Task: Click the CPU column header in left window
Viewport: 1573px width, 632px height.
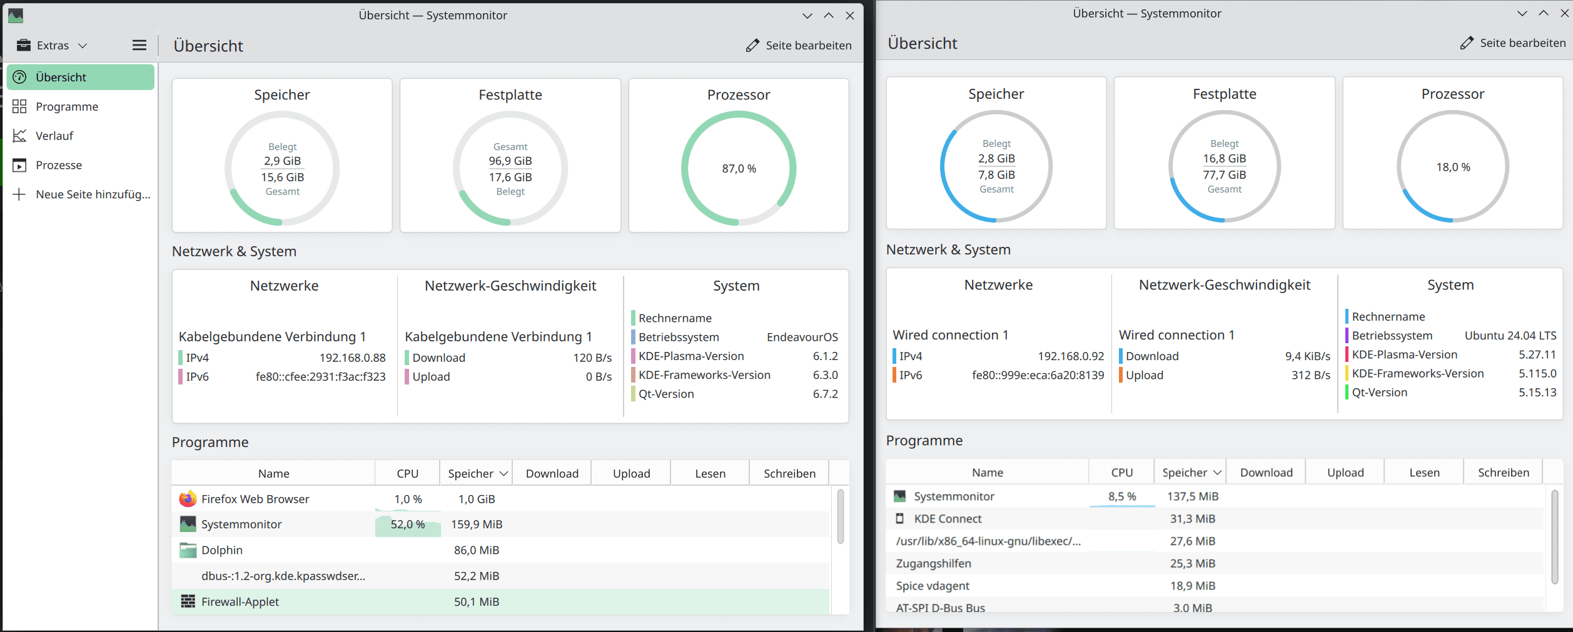Action: pos(408,473)
